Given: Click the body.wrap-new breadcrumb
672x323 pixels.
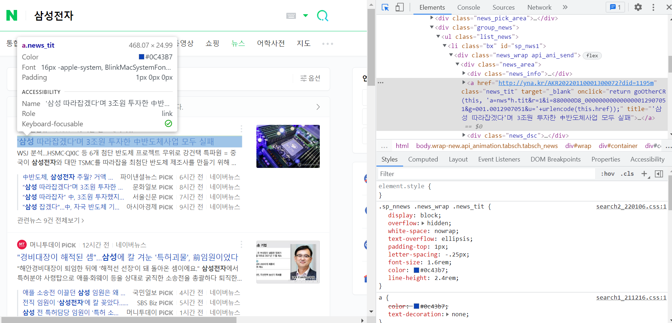Looking at the screenshot, I should [487, 146].
